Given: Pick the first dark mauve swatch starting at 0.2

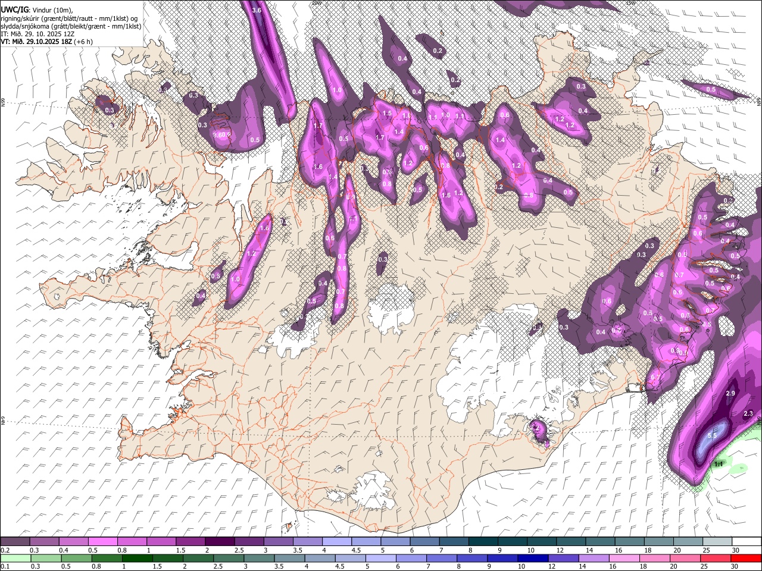Looking at the screenshot, I should 15,541.
